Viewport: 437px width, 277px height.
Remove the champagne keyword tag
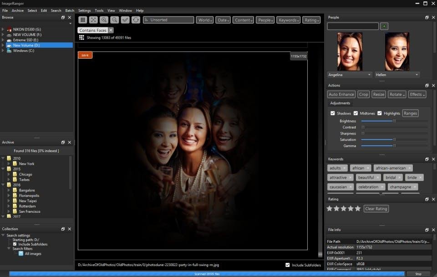(x=415, y=187)
